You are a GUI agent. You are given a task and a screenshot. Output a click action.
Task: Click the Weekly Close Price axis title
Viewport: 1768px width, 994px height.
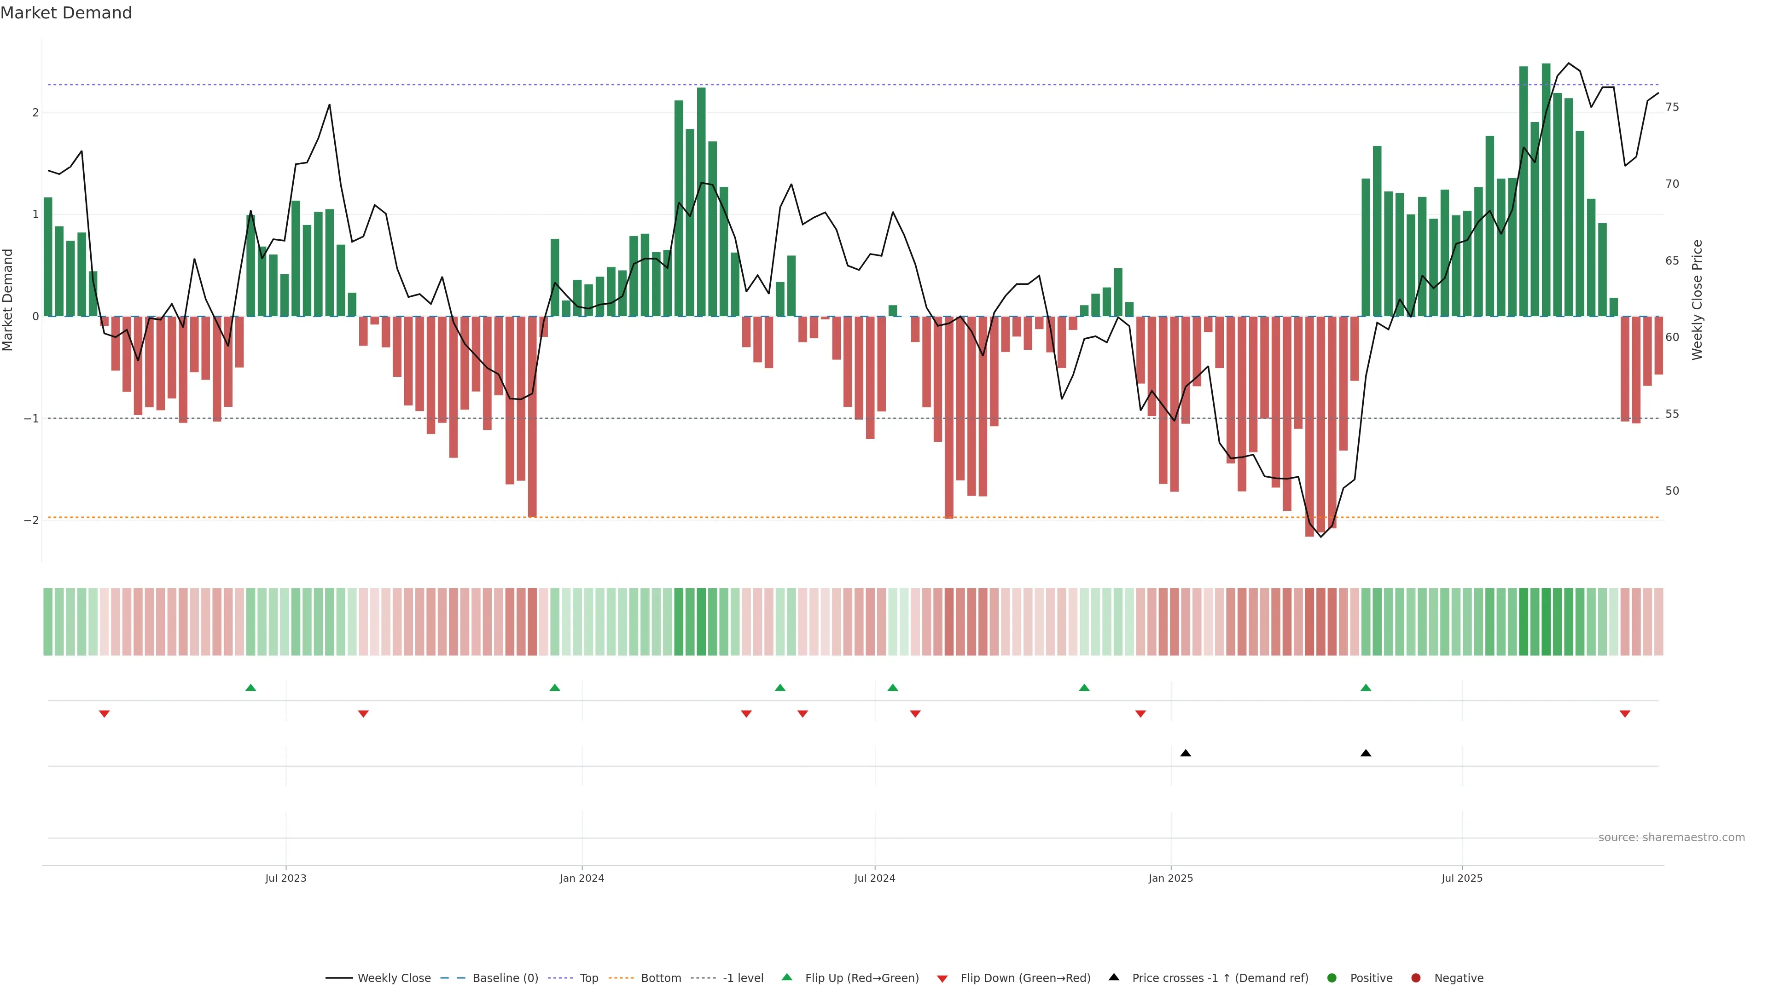1697,300
